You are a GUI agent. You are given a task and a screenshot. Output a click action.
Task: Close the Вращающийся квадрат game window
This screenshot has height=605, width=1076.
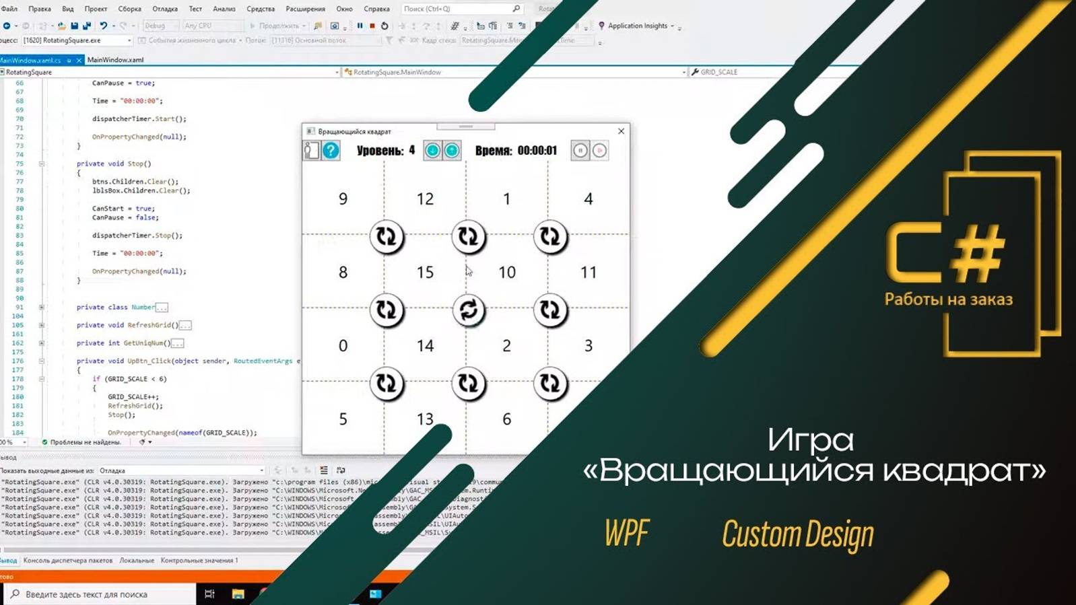click(x=621, y=131)
